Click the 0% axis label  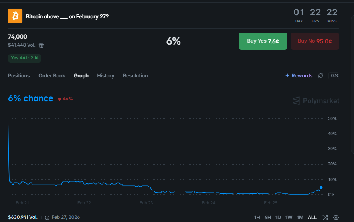coord(331,195)
